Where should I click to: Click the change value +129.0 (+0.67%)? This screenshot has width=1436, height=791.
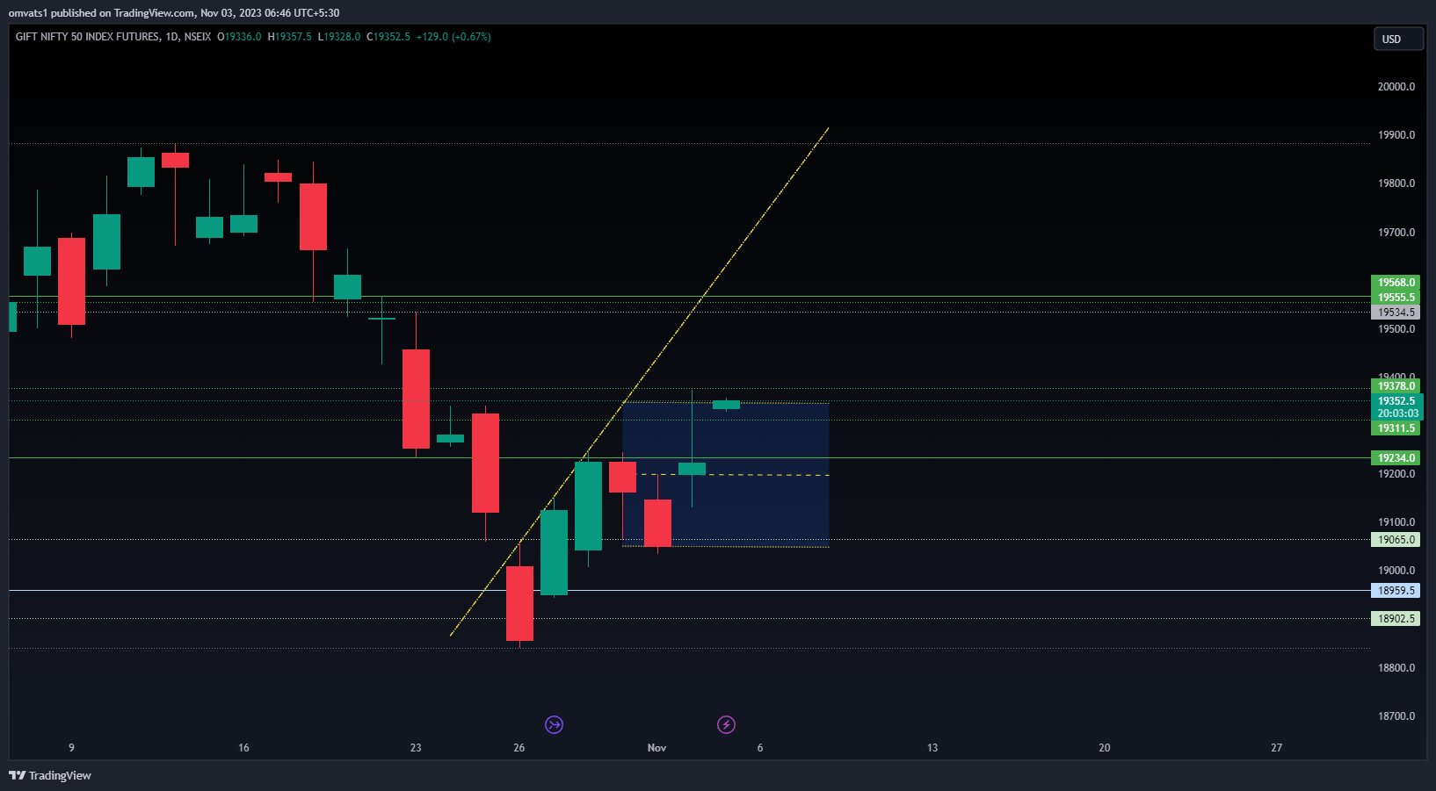coord(453,37)
